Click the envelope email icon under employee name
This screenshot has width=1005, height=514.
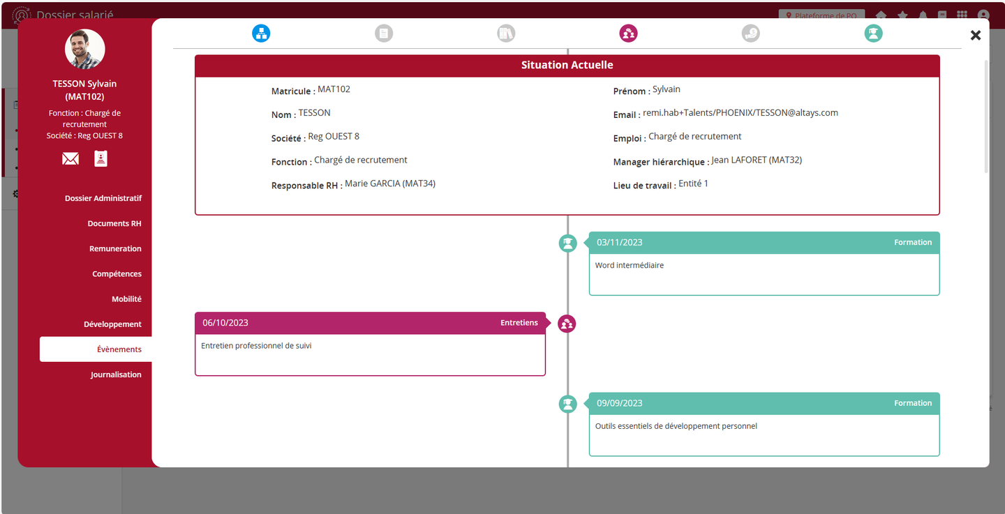tap(70, 159)
